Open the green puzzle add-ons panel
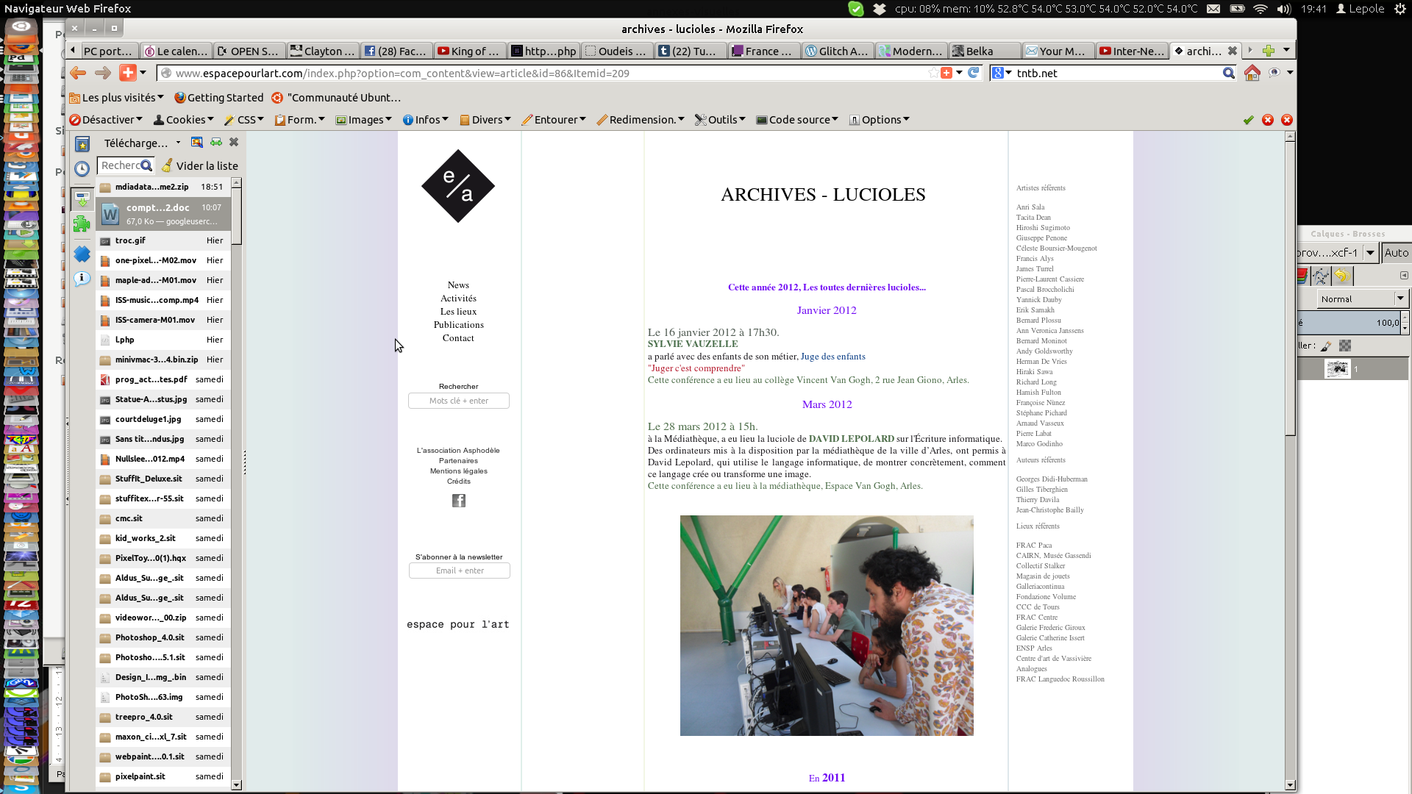 point(82,224)
